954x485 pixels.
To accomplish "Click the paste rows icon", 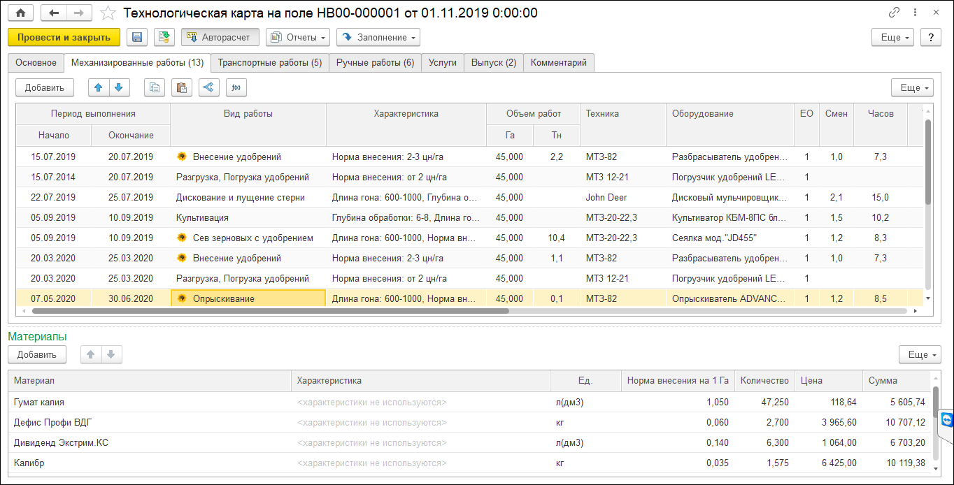I will click(x=181, y=87).
